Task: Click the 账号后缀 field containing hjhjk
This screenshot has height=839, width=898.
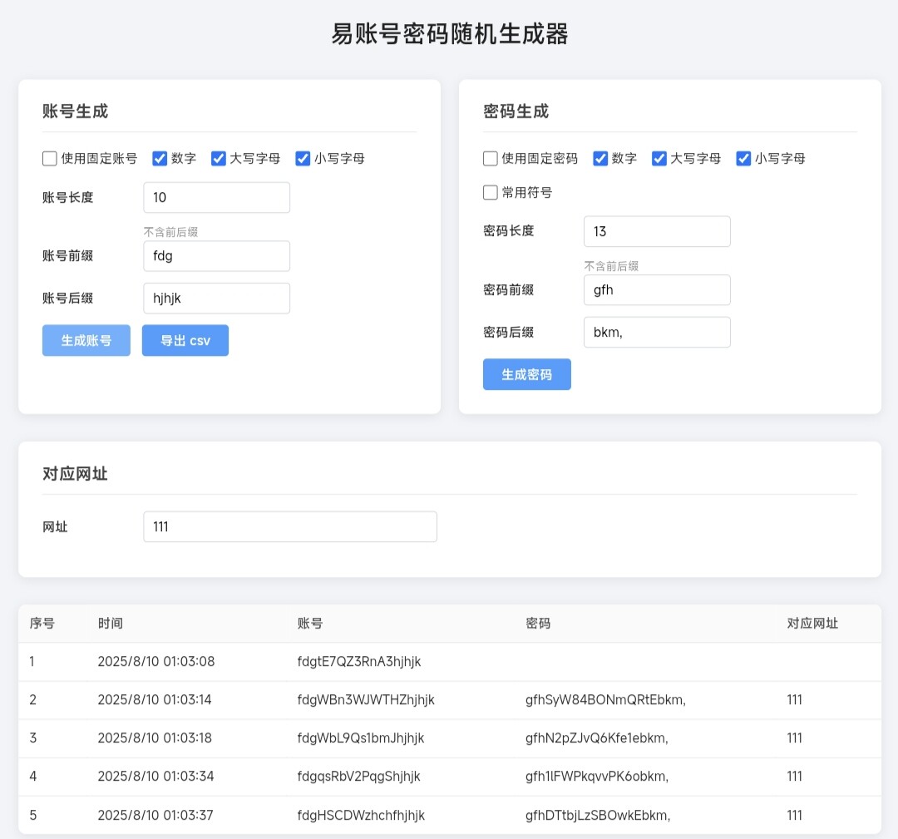Action: [x=216, y=298]
